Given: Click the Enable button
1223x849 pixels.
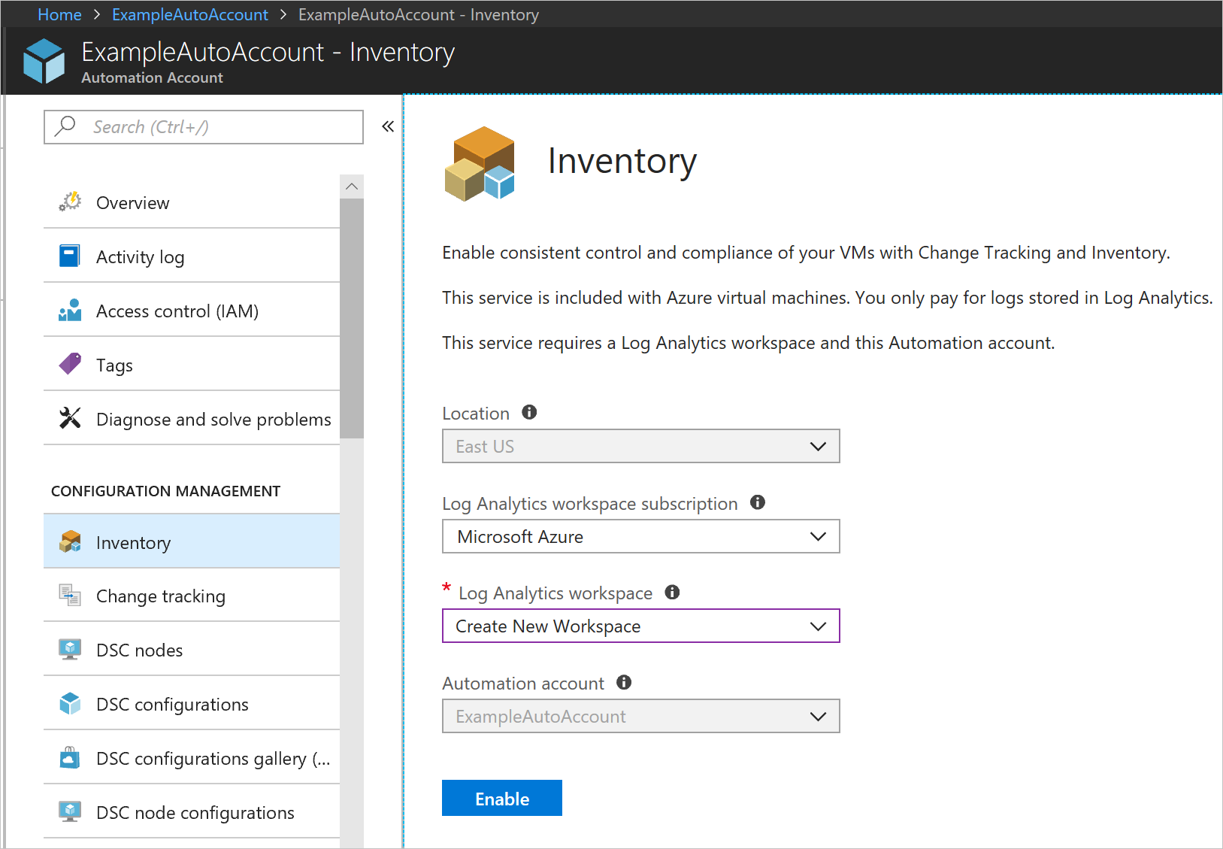Looking at the screenshot, I should tap(502, 798).
